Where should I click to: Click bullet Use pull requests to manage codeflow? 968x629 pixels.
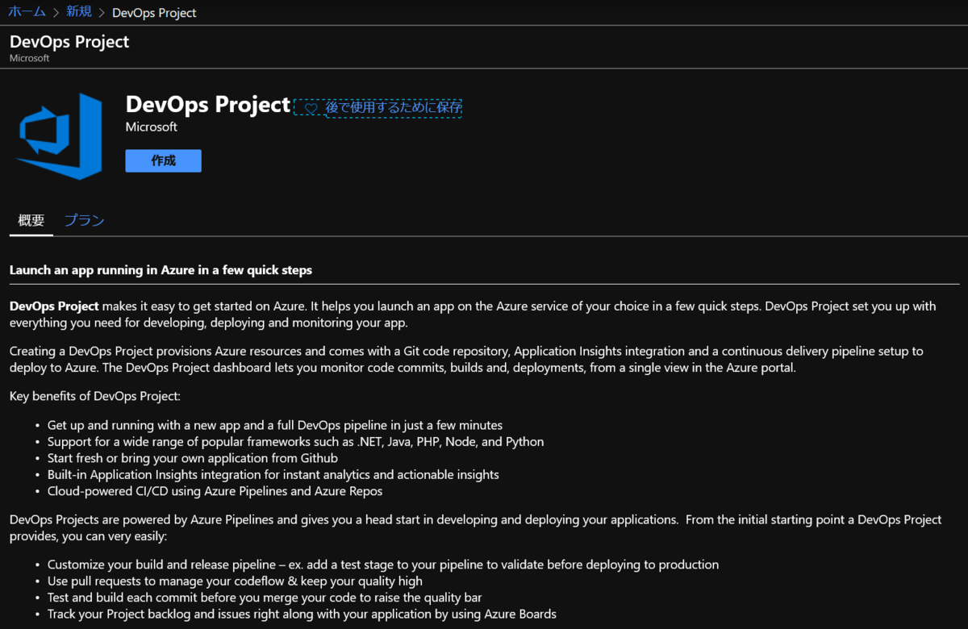tap(235, 581)
